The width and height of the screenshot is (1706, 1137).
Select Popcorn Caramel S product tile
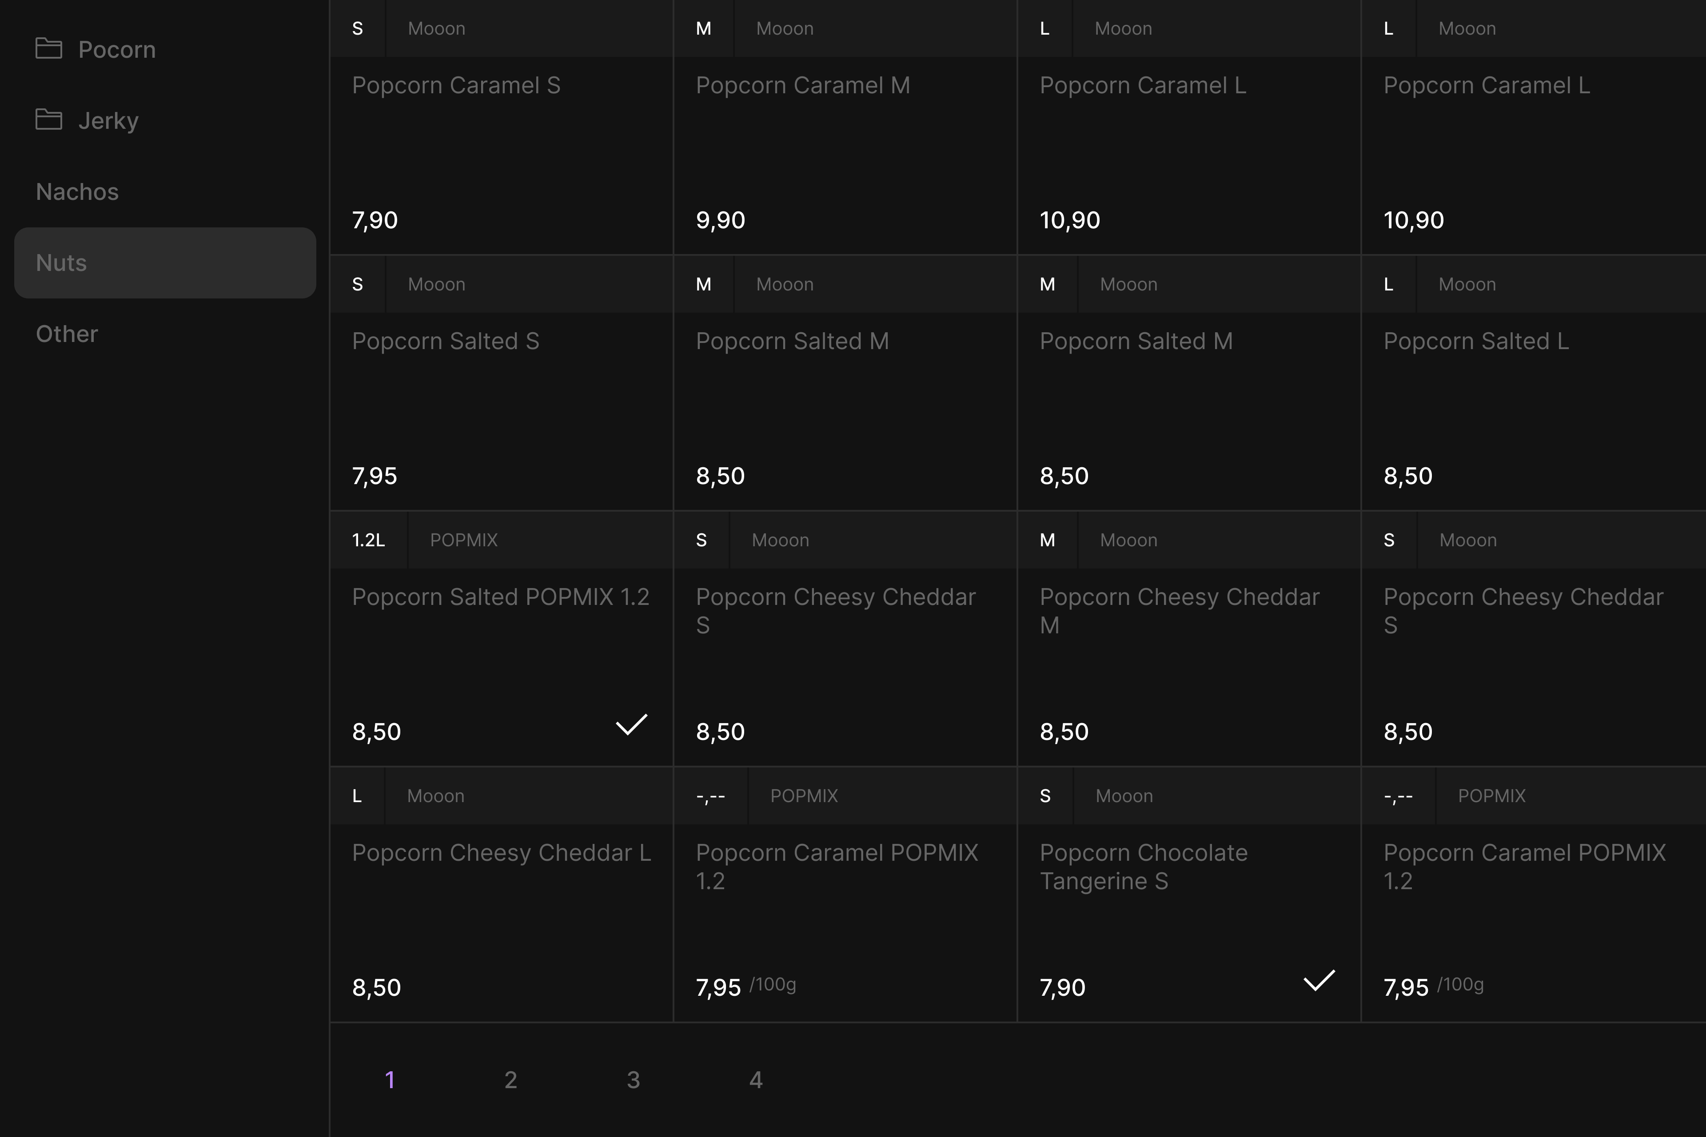coord(501,145)
